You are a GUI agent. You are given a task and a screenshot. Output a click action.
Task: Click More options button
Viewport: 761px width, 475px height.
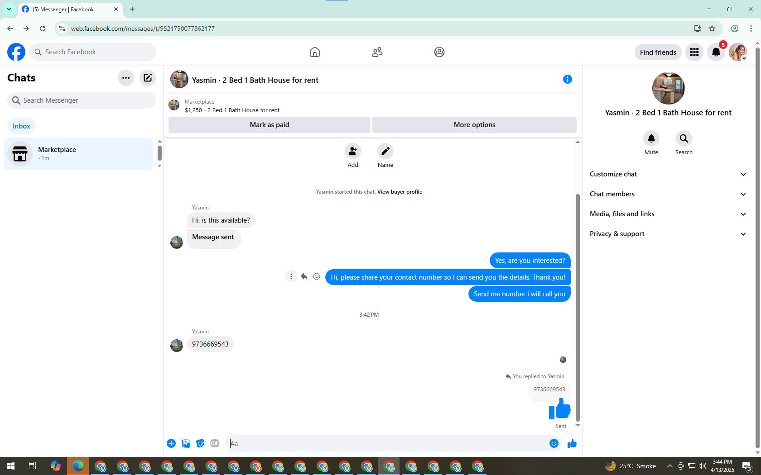[474, 125]
